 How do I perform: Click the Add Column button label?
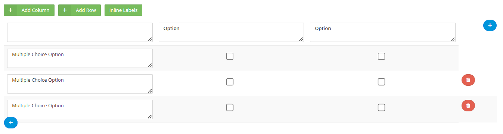[35, 10]
